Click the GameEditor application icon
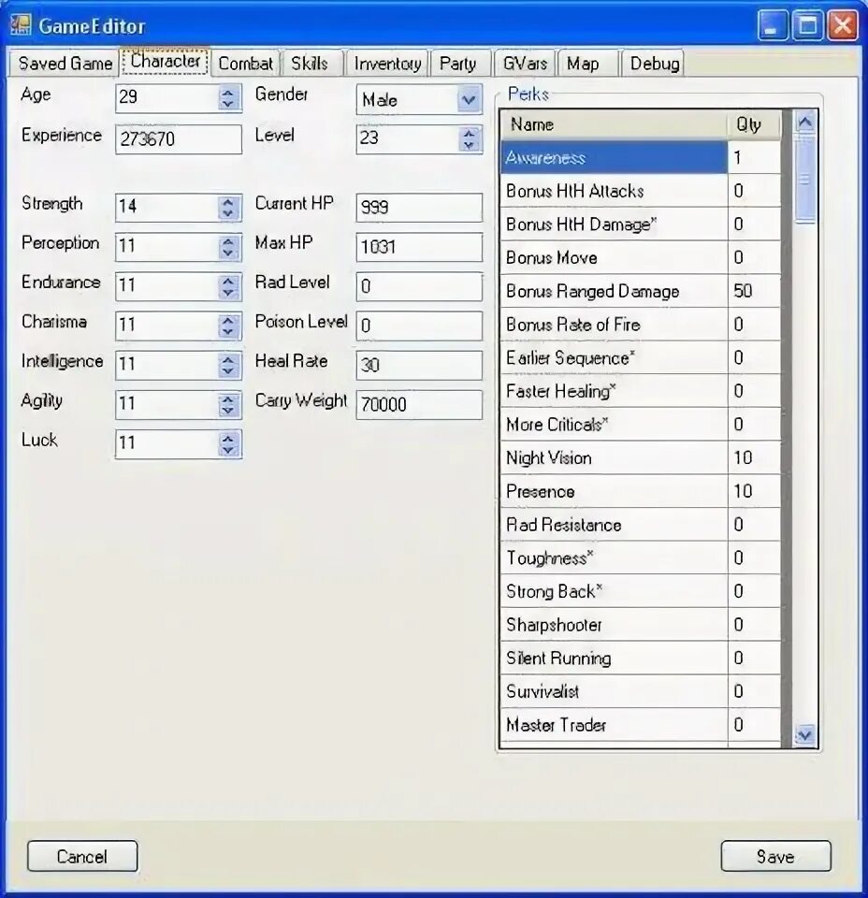 click(19, 25)
